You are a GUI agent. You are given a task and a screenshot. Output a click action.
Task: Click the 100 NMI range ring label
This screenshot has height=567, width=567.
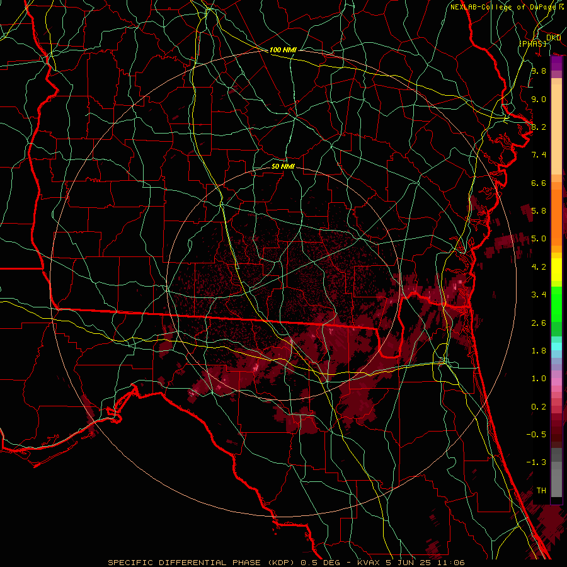(x=283, y=50)
